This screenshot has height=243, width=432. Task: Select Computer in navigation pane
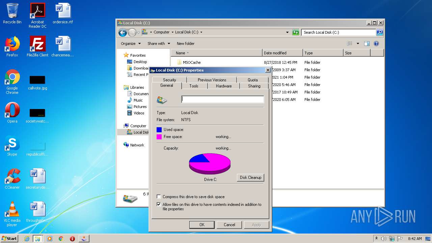[138, 126]
